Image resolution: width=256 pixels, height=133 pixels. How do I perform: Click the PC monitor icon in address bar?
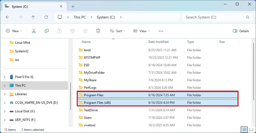tap(60, 17)
